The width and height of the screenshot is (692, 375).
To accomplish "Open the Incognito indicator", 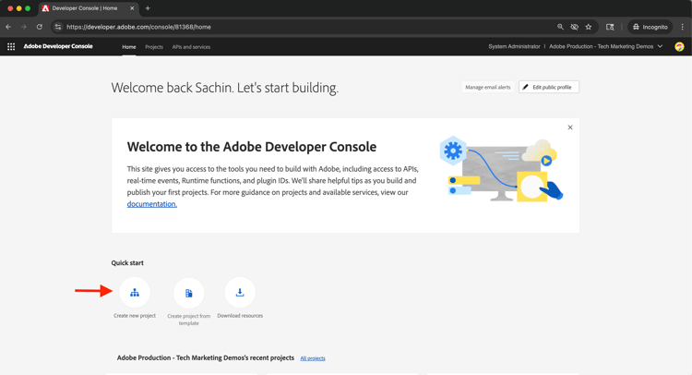I will point(650,27).
